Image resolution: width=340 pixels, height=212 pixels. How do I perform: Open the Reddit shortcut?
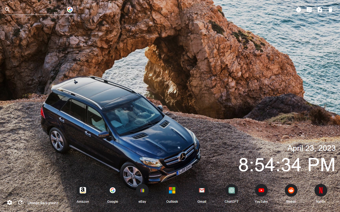click(291, 190)
